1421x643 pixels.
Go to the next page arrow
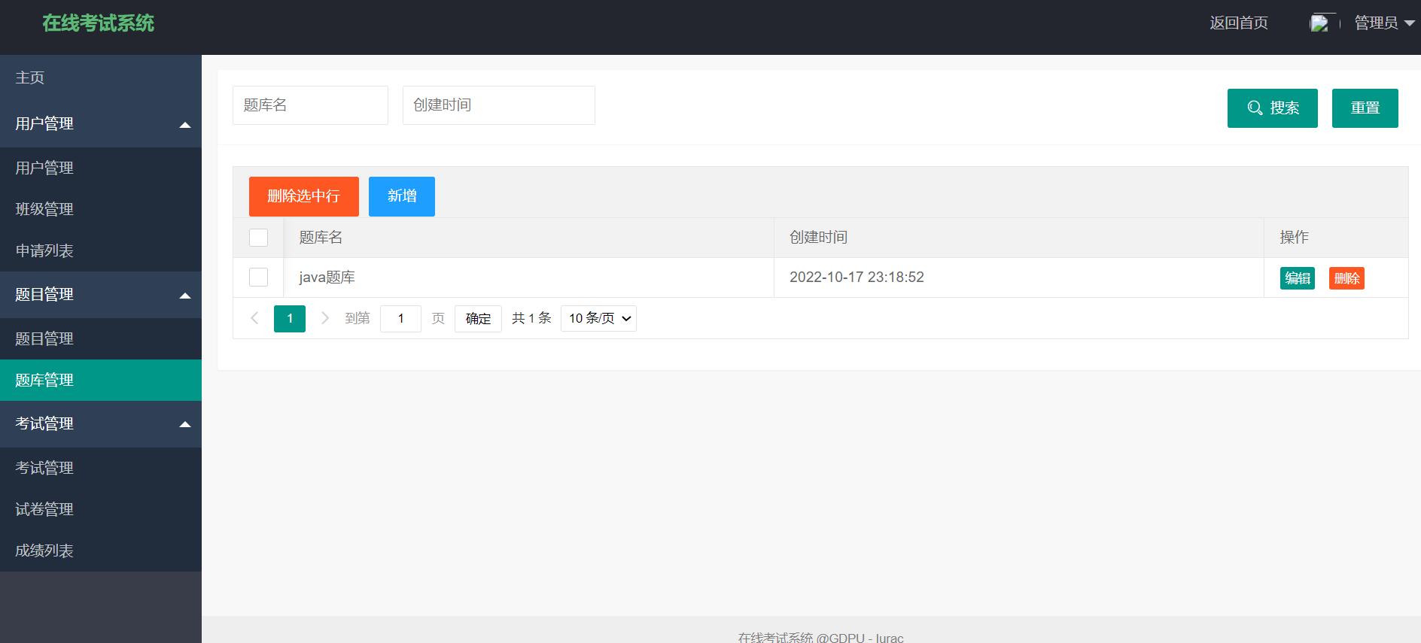325,318
